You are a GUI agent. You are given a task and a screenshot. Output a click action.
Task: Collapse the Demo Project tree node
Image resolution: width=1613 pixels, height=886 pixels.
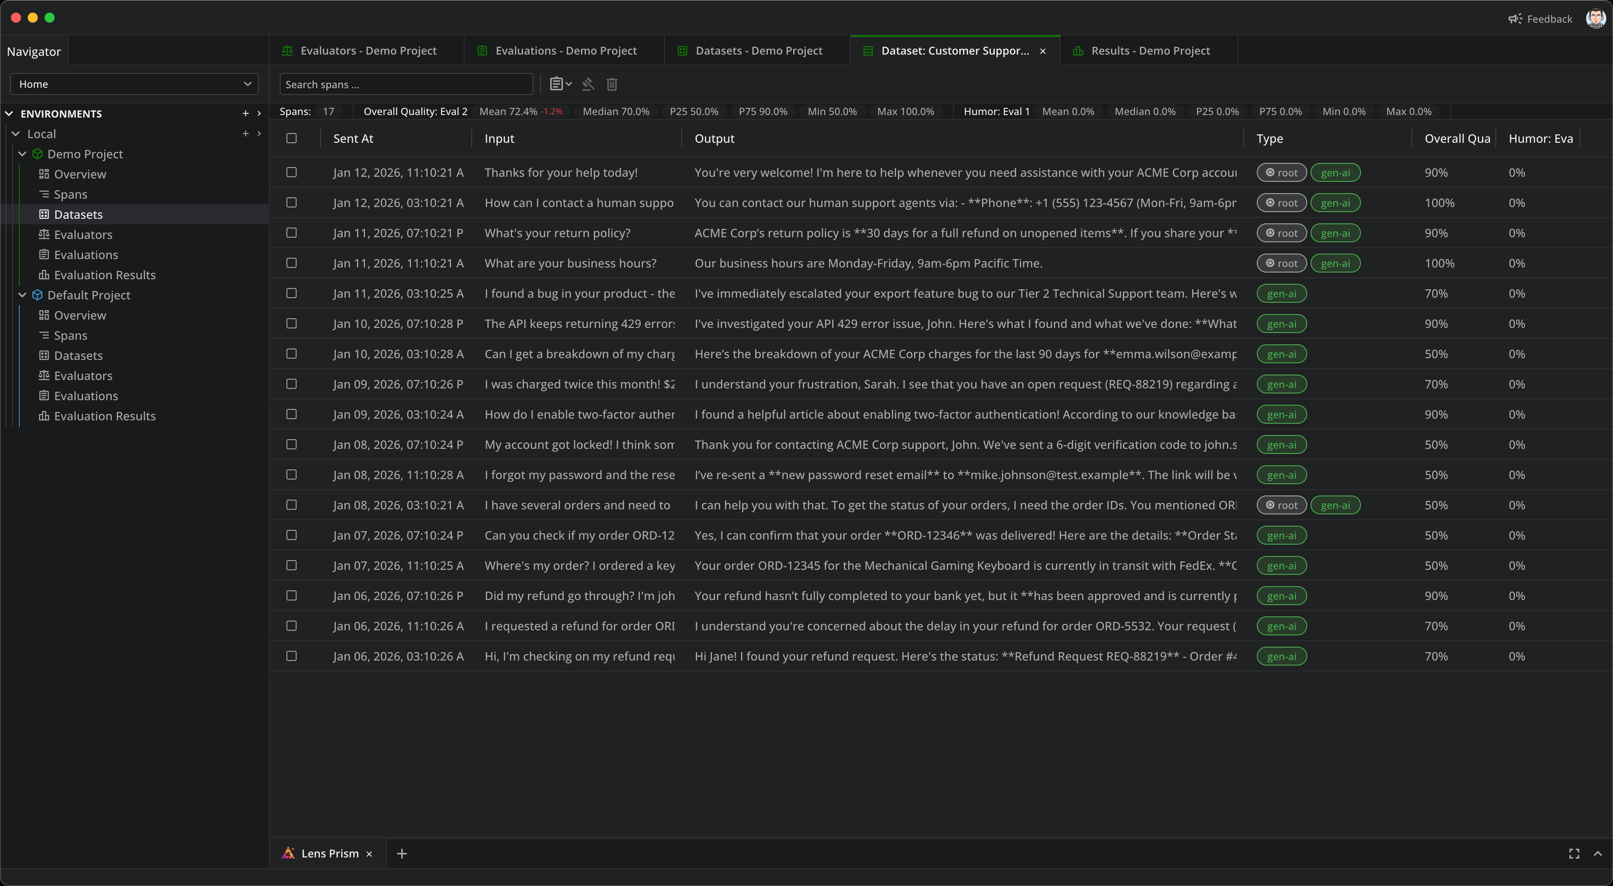(23, 154)
